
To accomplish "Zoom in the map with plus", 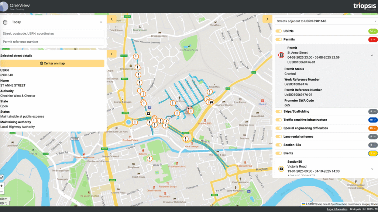I will point(1,186).
